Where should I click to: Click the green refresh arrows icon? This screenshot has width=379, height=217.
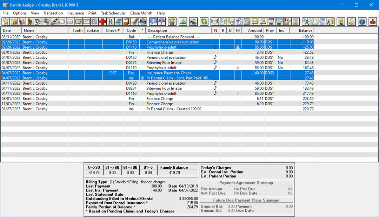tap(204, 22)
